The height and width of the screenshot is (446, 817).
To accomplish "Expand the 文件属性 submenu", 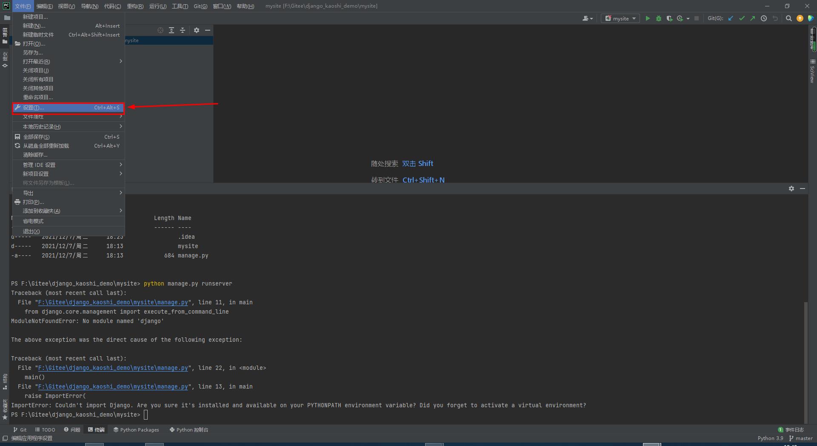I will click(x=69, y=117).
